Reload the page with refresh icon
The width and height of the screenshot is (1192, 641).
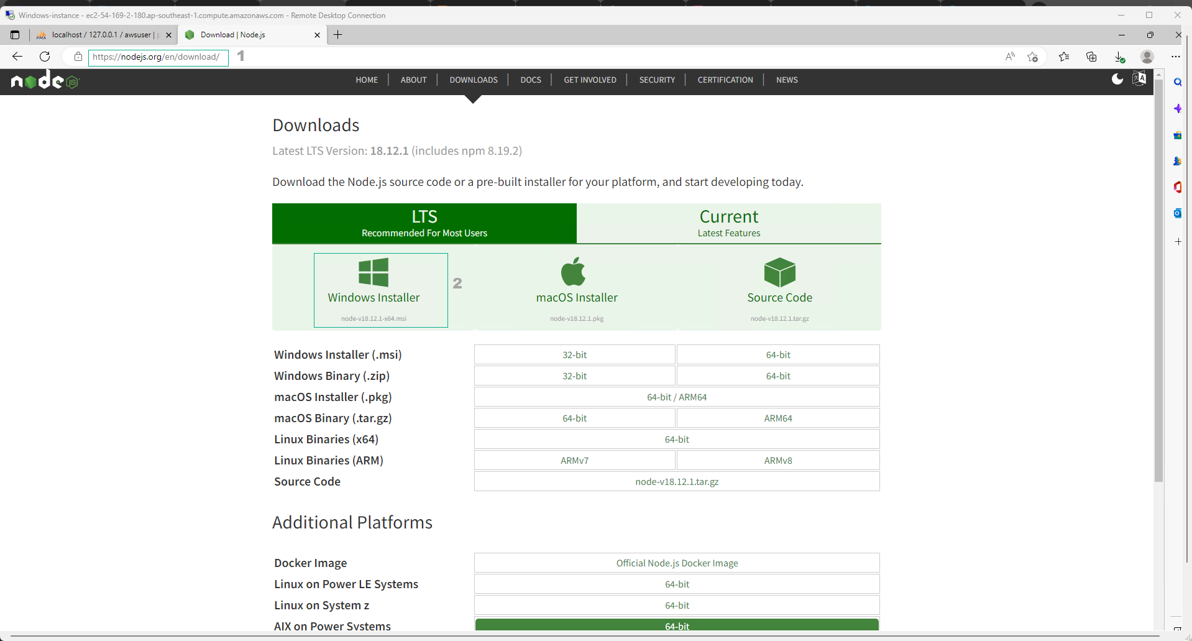[45, 57]
